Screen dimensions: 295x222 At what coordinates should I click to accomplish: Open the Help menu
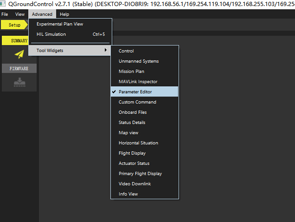64,14
